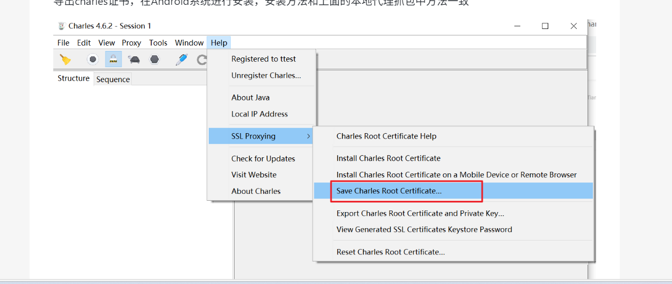Toggle the turtle Throttling icon
Image resolution: width=672 pixels, height=284 pixels.
point(133,60)
